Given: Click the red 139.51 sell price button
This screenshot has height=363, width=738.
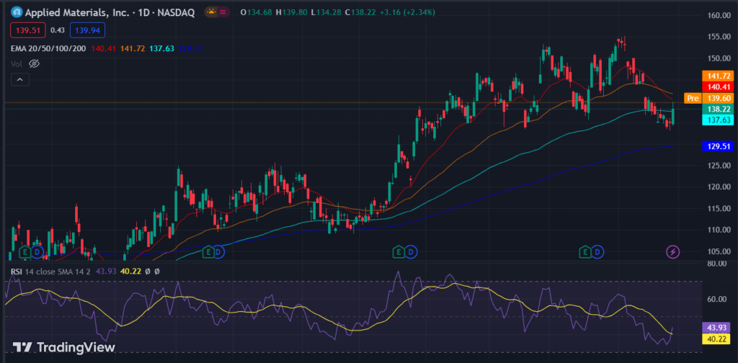Looking at the screenshot, I should (28, 30).
